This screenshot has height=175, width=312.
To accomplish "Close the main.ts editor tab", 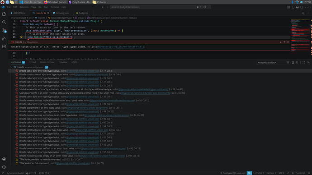I will 48,13.
